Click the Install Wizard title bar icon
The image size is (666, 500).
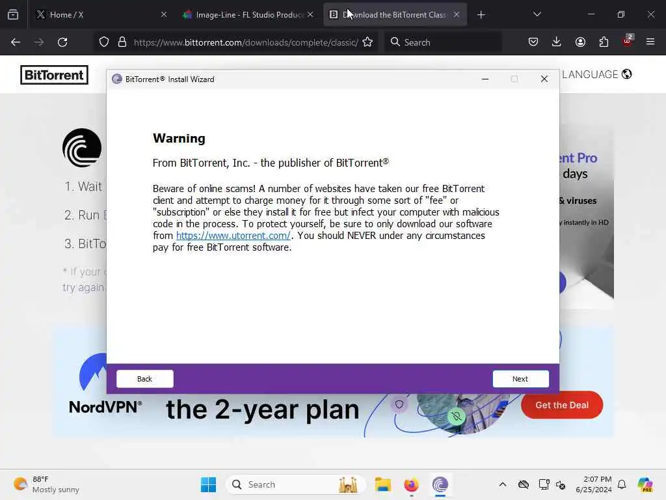(x=117, y=79)
